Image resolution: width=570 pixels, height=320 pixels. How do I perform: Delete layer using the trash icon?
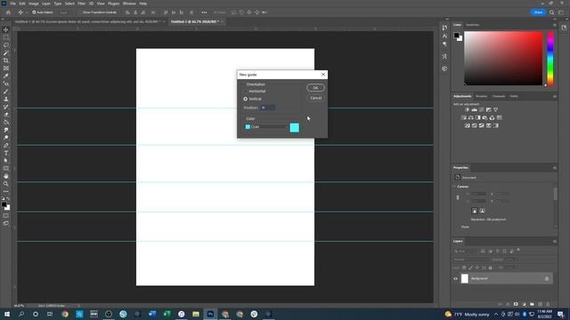coord(549,304)
